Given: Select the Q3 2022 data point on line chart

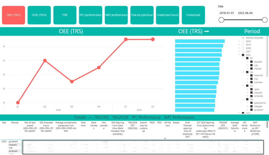Looking at the screenshot, I should point(72,82).
